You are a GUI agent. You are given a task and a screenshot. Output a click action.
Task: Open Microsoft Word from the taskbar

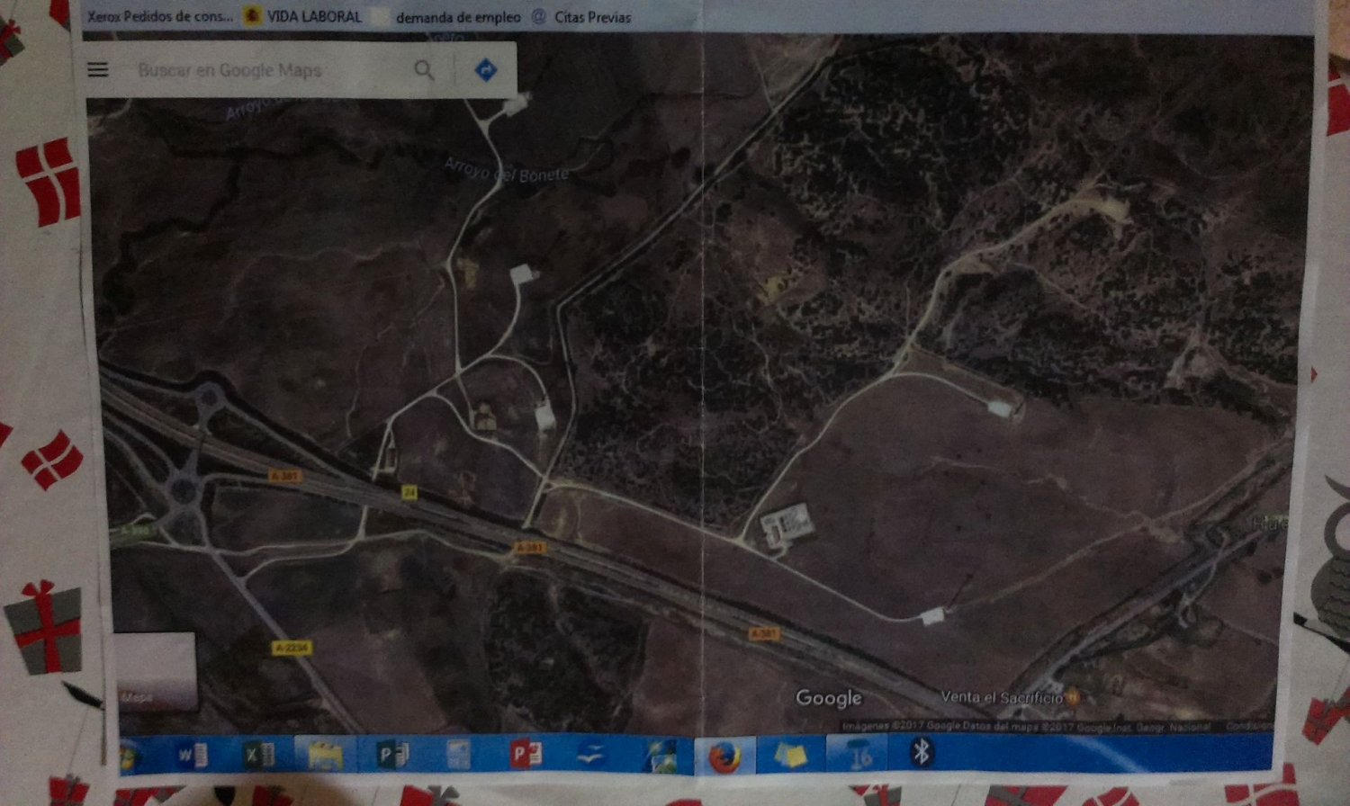click(x=191, y=755)
